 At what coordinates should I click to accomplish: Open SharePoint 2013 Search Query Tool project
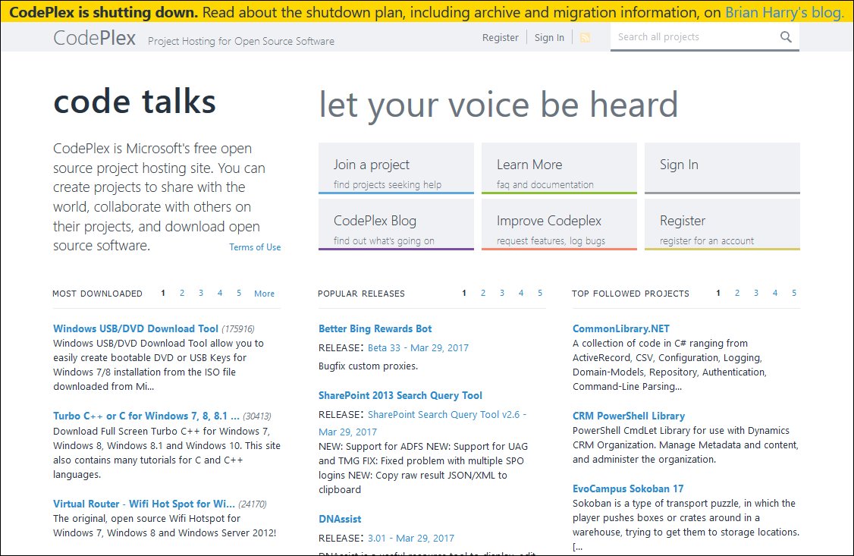coord(400,395)
